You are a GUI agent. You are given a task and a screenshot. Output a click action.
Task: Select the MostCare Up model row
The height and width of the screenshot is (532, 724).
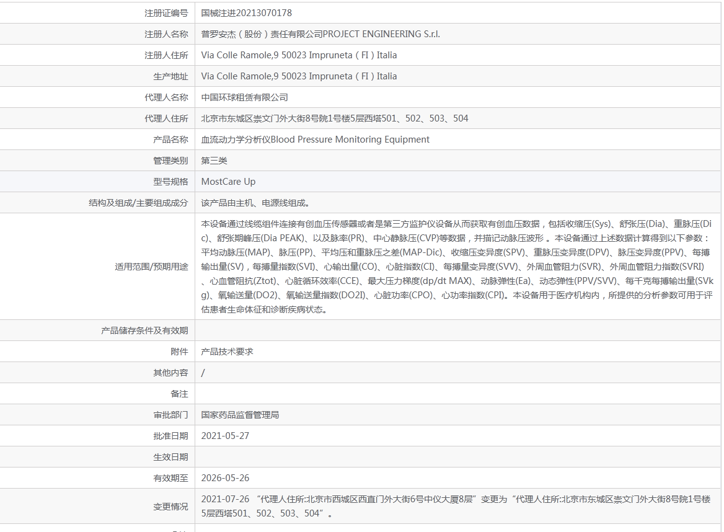click(228, 182)
